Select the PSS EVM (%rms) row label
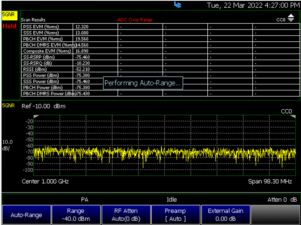301x225 pixels. [41, 27]
